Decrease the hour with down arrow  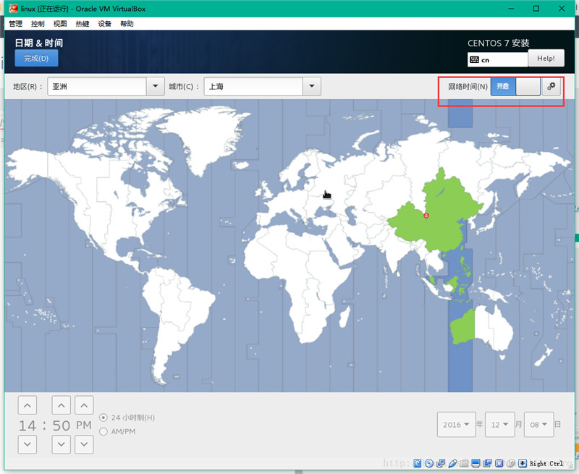coord(28,444)
